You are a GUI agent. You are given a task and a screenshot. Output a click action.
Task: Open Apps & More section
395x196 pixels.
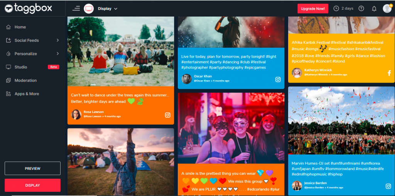point(27,94)
